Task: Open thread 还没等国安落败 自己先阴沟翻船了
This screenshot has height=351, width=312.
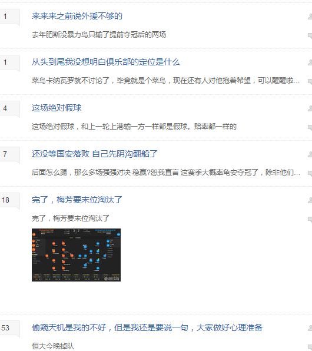Action: point(94,154)
